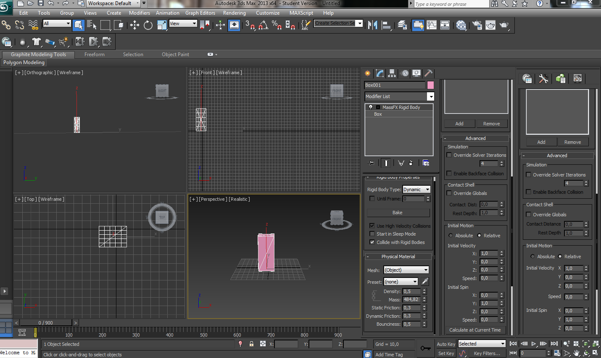The width and height of the screenshot is (601, 358).
Task: Toggle the Angle Snap icon
Action: click(264, 26)
